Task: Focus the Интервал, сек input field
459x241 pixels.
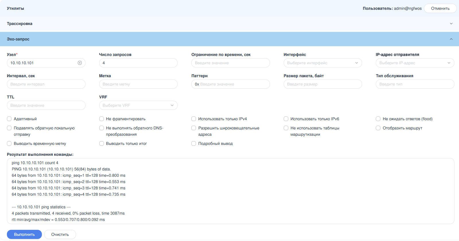Action: pyautogui.click(x=46, y=84)
